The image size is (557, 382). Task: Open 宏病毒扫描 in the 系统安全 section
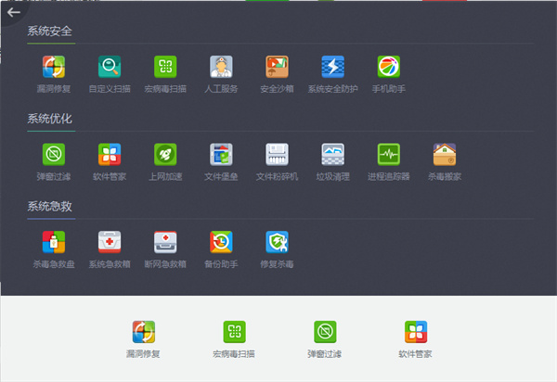point(165,67)
